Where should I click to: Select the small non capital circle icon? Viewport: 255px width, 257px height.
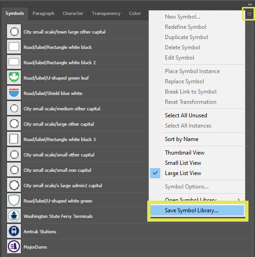tap(14, 169)
